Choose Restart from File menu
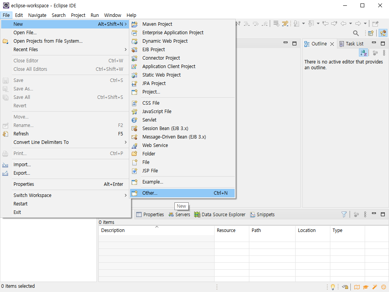This screenshot has width=389, height=292. [65, 204]
